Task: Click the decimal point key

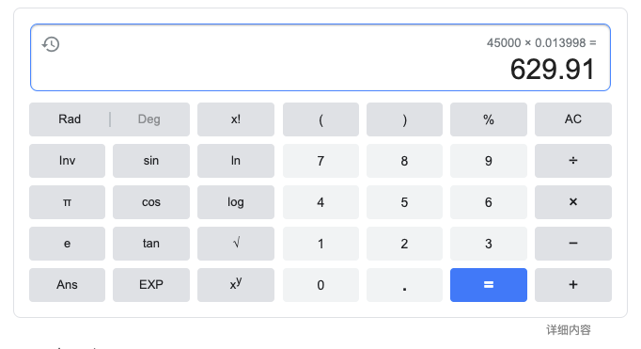Action: [x=404, y=285]
